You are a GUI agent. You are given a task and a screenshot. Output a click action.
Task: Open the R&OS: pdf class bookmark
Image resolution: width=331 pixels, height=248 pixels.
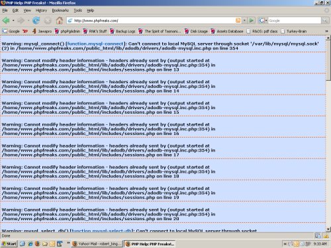click(262, 31)
